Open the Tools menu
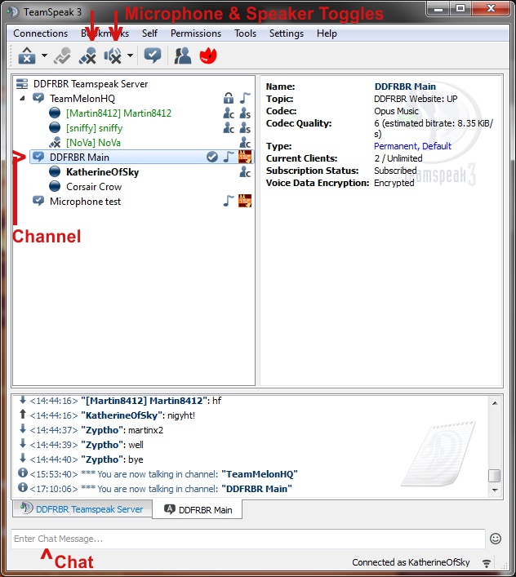The image size is (516, 577). pos(246,33)
